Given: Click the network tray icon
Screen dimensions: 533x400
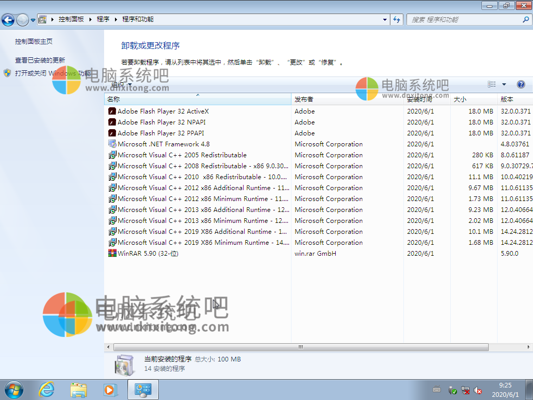Looking at the screenshot, I should tap(465, 390).
